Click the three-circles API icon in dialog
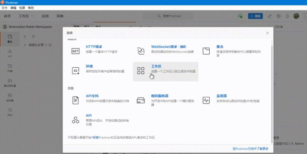Viewport: 307px width, 154px height. (75, 120)
